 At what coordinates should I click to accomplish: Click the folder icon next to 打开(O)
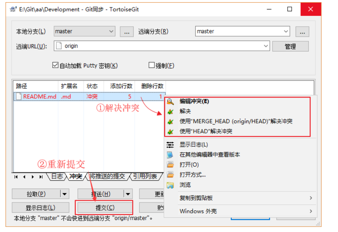170,165
